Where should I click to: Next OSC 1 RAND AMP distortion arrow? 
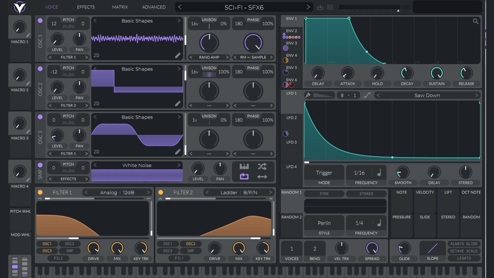click(227, 57)
